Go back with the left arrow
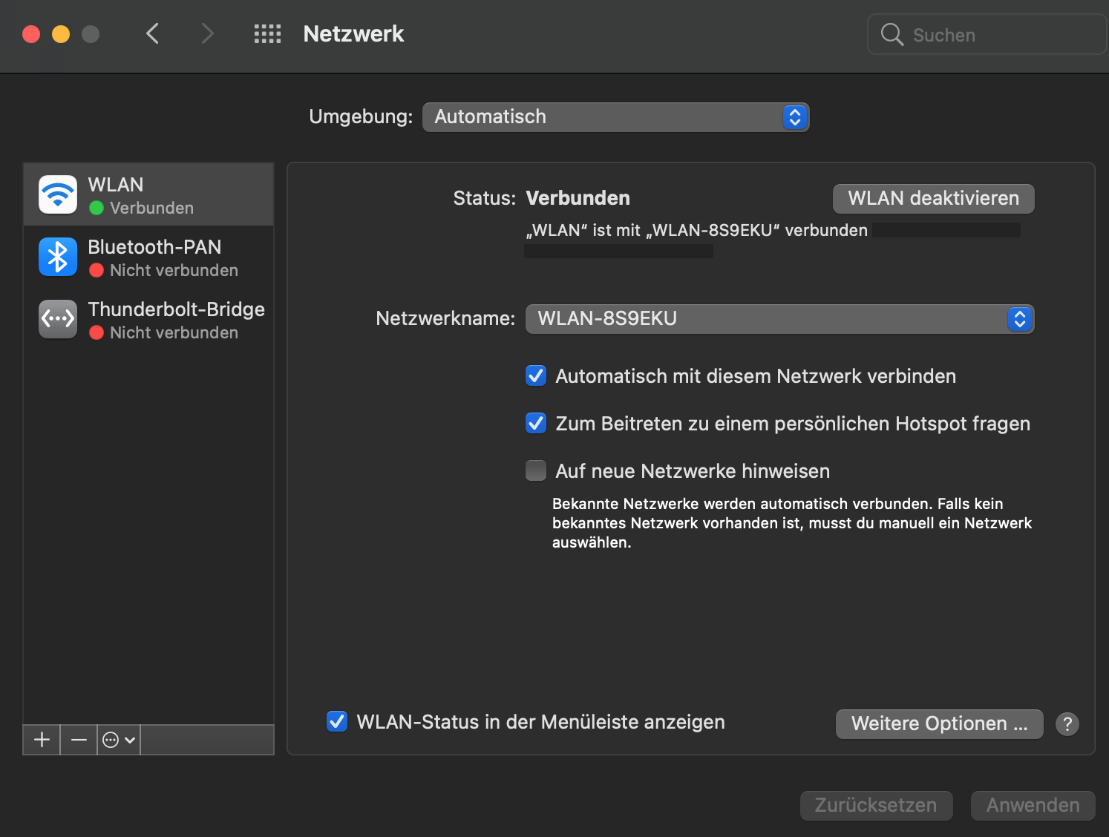 coord(153,34)
